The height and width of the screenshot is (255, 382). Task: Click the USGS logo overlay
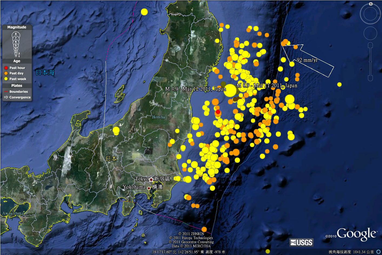pyautogui.click(x=301, y=242)
